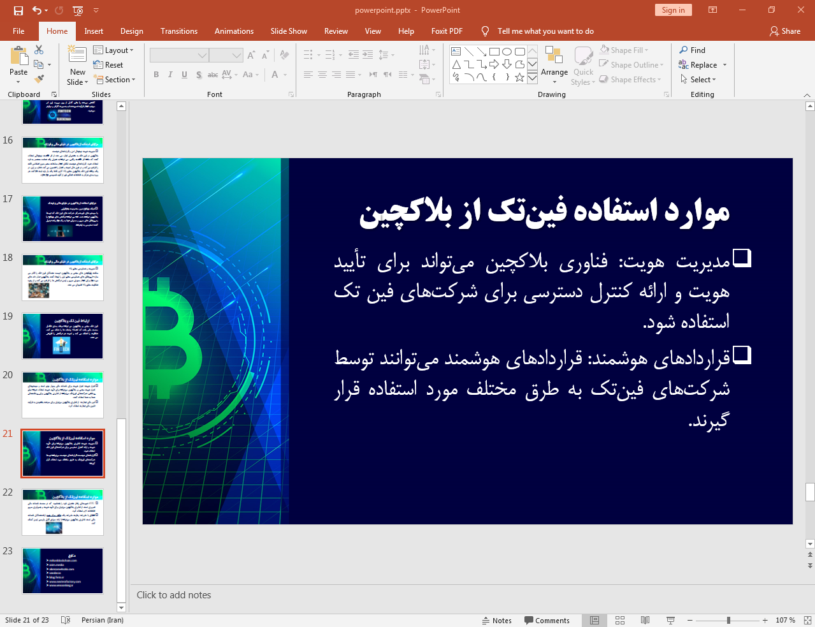
Task: Switch to the Design tab
Action: point(132,31)
